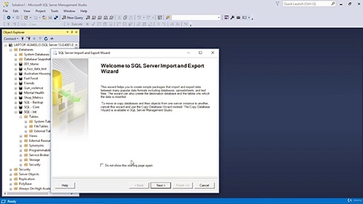Click the SQL - Int database icon
363x204 pixels.
pos(21,112)
